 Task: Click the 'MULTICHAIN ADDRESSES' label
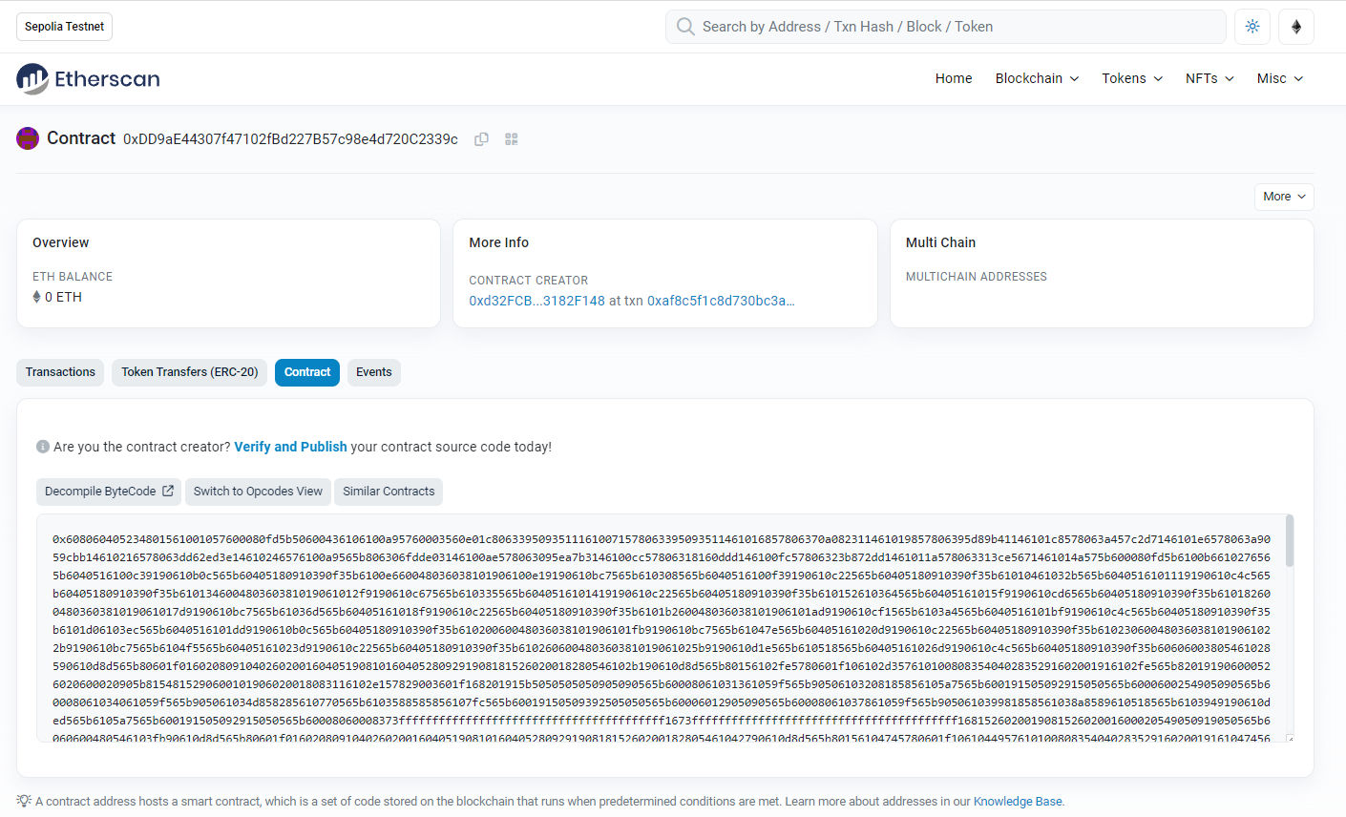click(x=977, y=277)
